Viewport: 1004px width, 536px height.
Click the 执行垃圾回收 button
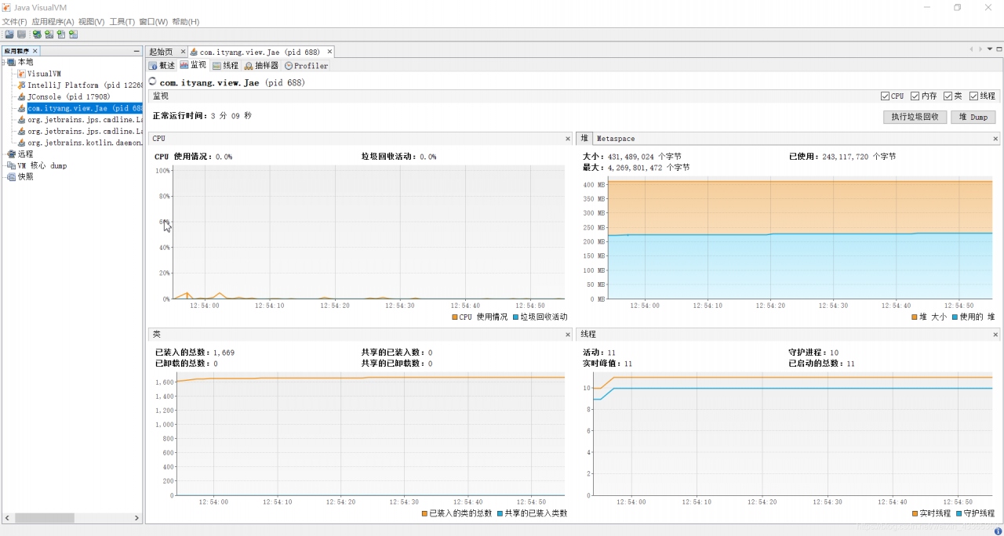(x=915, y=117)
